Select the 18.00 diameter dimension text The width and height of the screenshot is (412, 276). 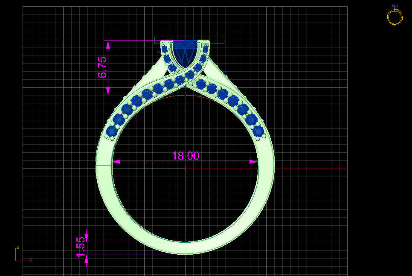point(186,156)
